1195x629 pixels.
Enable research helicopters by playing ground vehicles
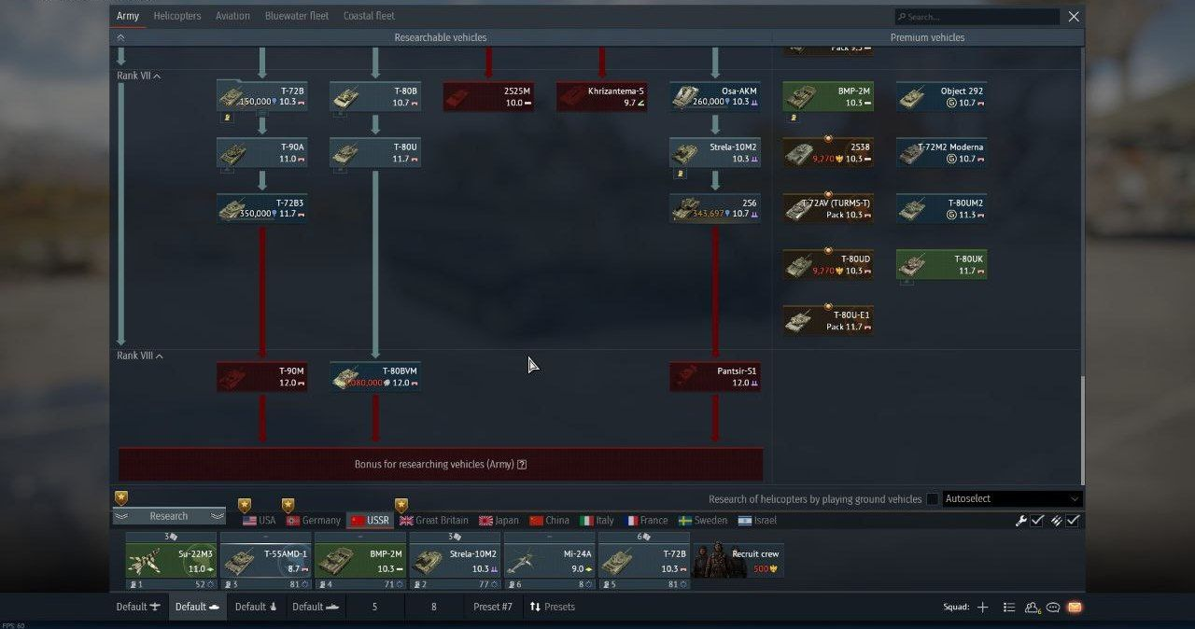(932, 499)
